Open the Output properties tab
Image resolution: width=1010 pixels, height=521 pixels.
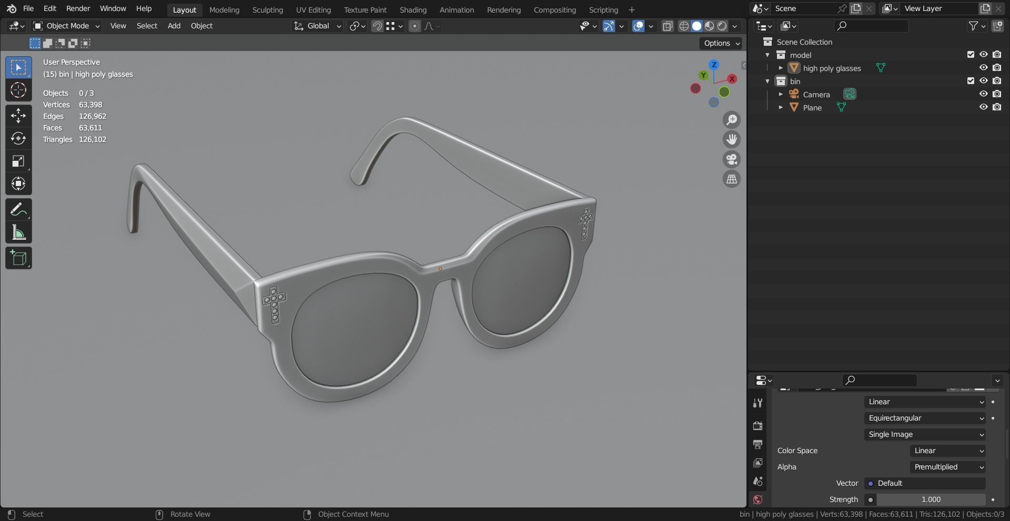click(x=757, y=444)
